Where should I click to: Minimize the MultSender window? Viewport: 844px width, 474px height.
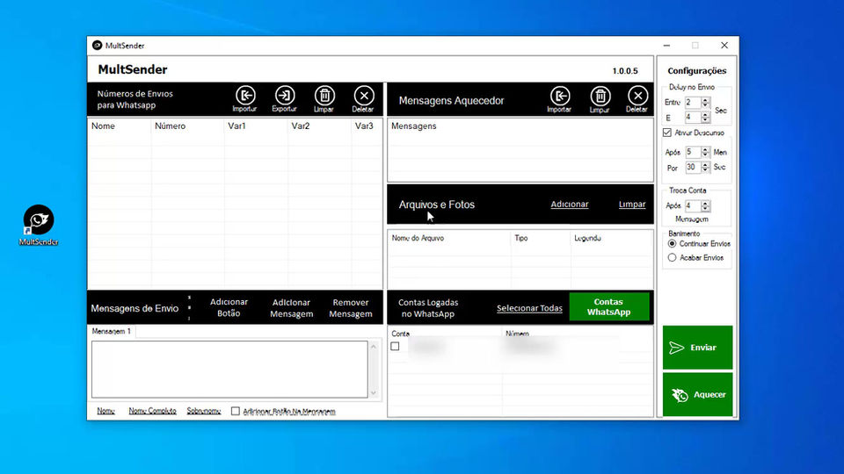coord(667,46)
